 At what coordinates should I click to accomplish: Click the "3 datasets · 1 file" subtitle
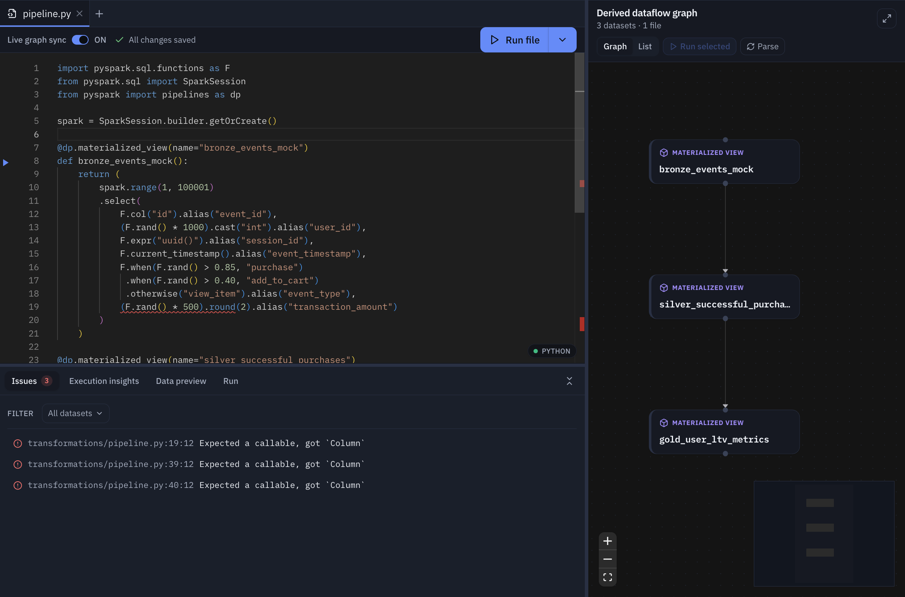coord(629,26)
